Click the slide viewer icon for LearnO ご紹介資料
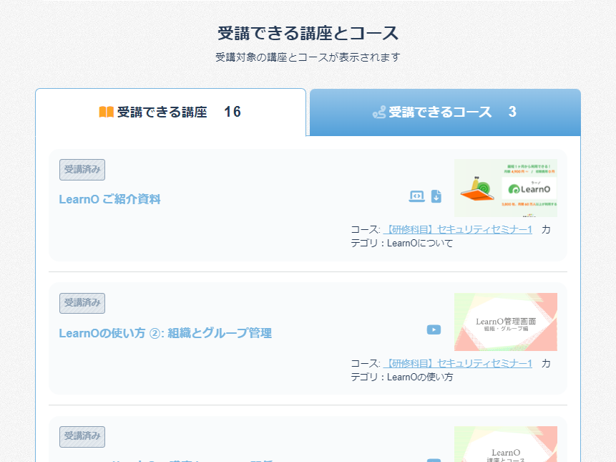The height and width of the screenshot is (462, 616). pos(416,196)
